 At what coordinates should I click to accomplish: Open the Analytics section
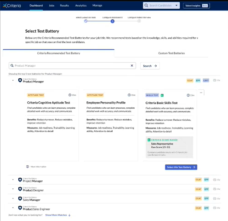(81, 6)
